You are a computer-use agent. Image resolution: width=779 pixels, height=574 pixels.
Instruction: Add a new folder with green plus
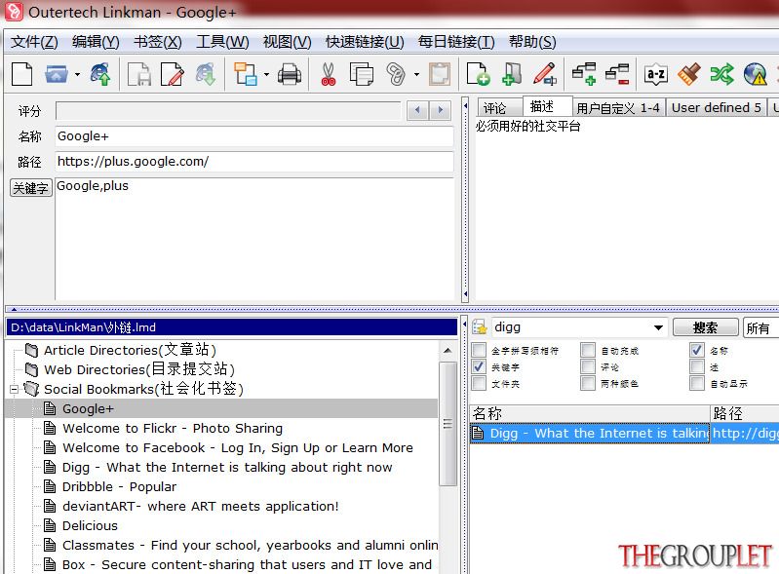(512, 75)
